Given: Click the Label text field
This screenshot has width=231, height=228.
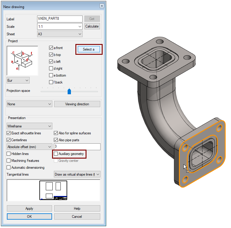Looking at the screenshot, I should coord(60,19).
